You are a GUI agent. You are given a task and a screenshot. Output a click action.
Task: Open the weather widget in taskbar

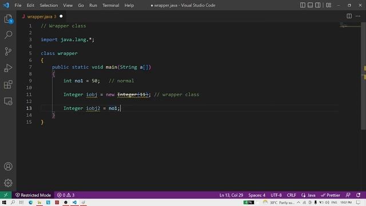279,203
